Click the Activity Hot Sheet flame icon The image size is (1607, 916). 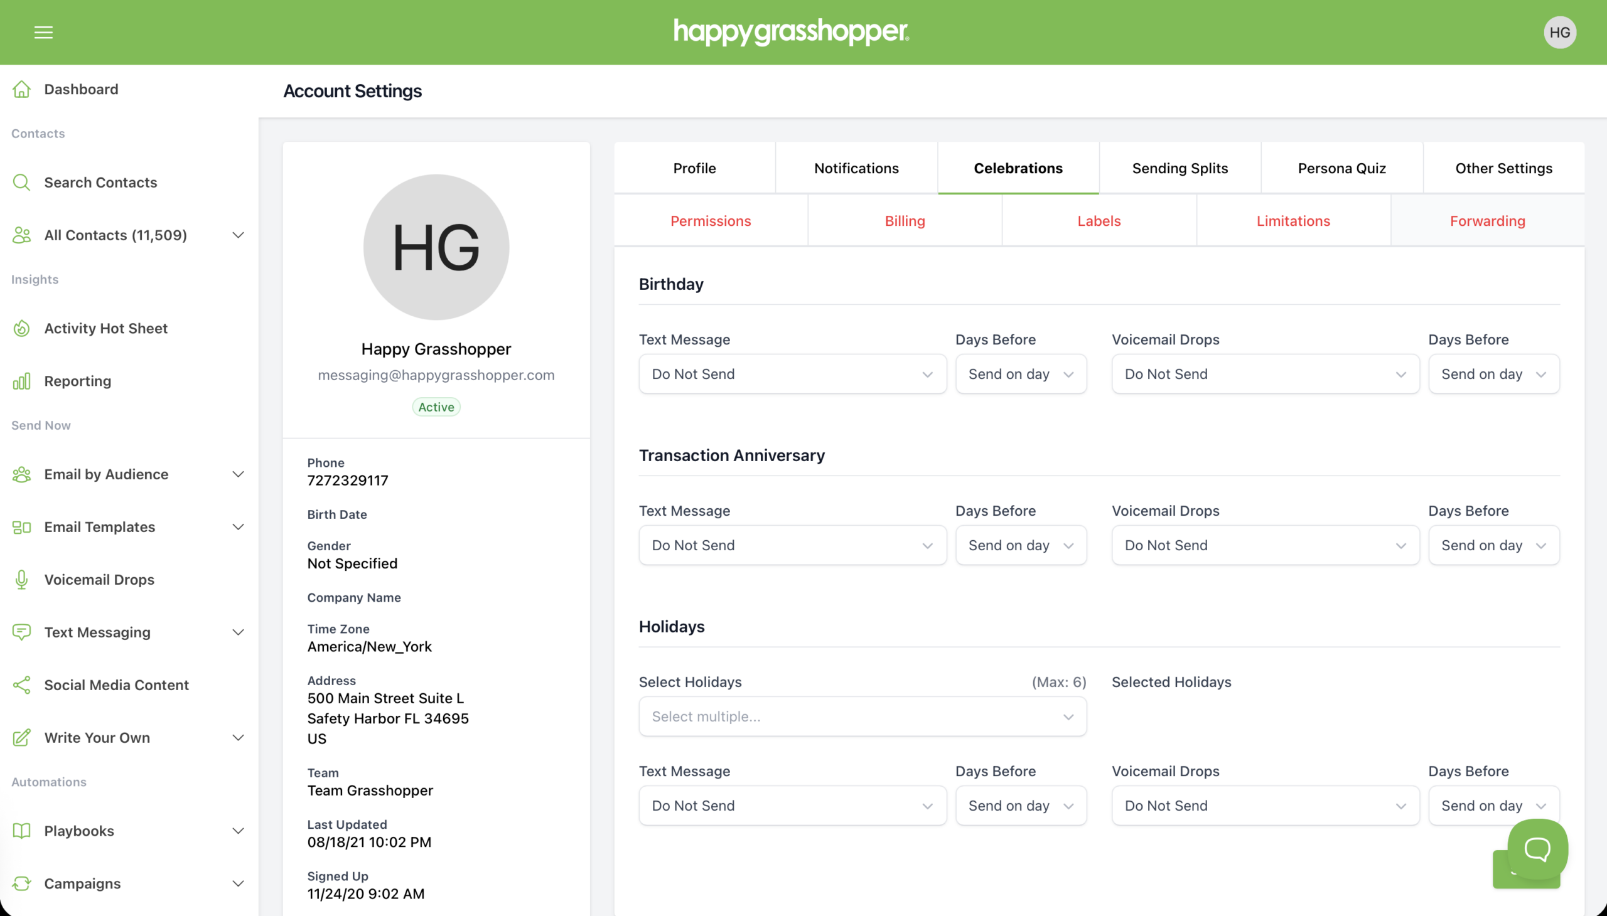[21, 328]
